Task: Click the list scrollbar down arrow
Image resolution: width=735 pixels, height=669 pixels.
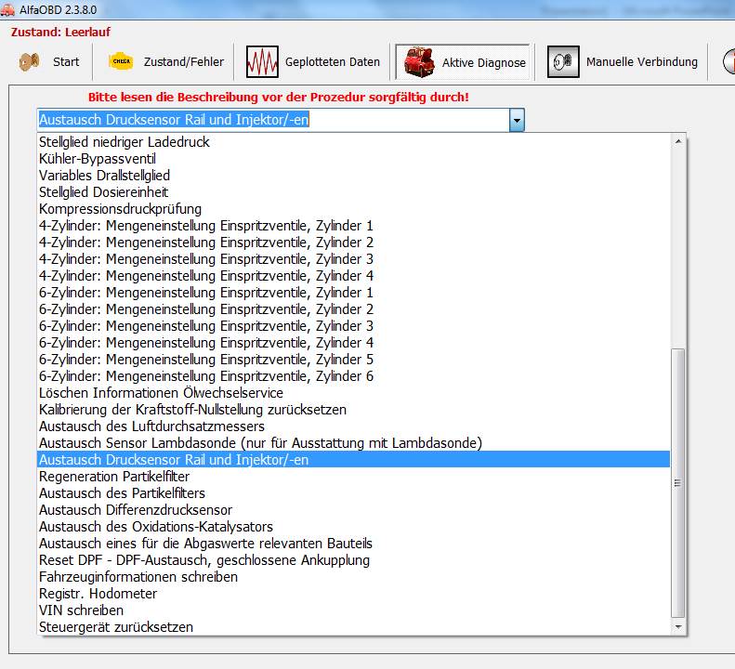Action: [677, 627]
